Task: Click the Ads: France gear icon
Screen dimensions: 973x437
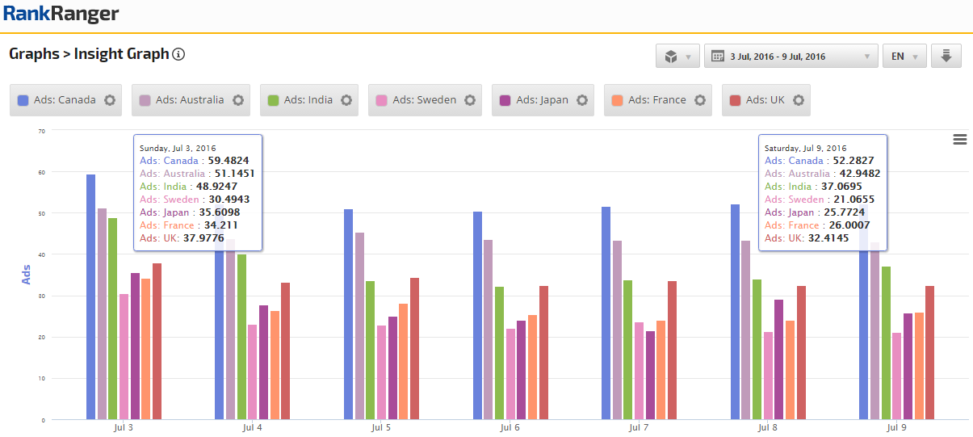Action: pyautogui.click(x=700, y=100)
